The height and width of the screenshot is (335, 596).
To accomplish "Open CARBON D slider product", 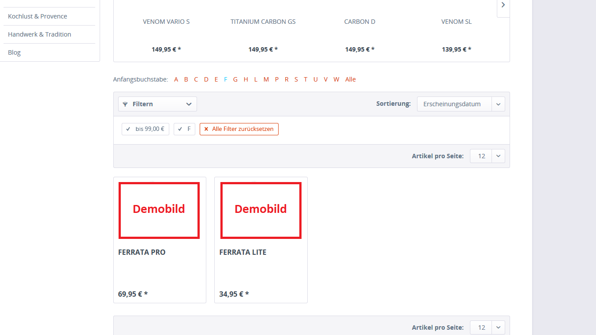I will [360, 22].
